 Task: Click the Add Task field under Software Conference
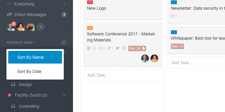pyautogui.click(x=123, y=75)
